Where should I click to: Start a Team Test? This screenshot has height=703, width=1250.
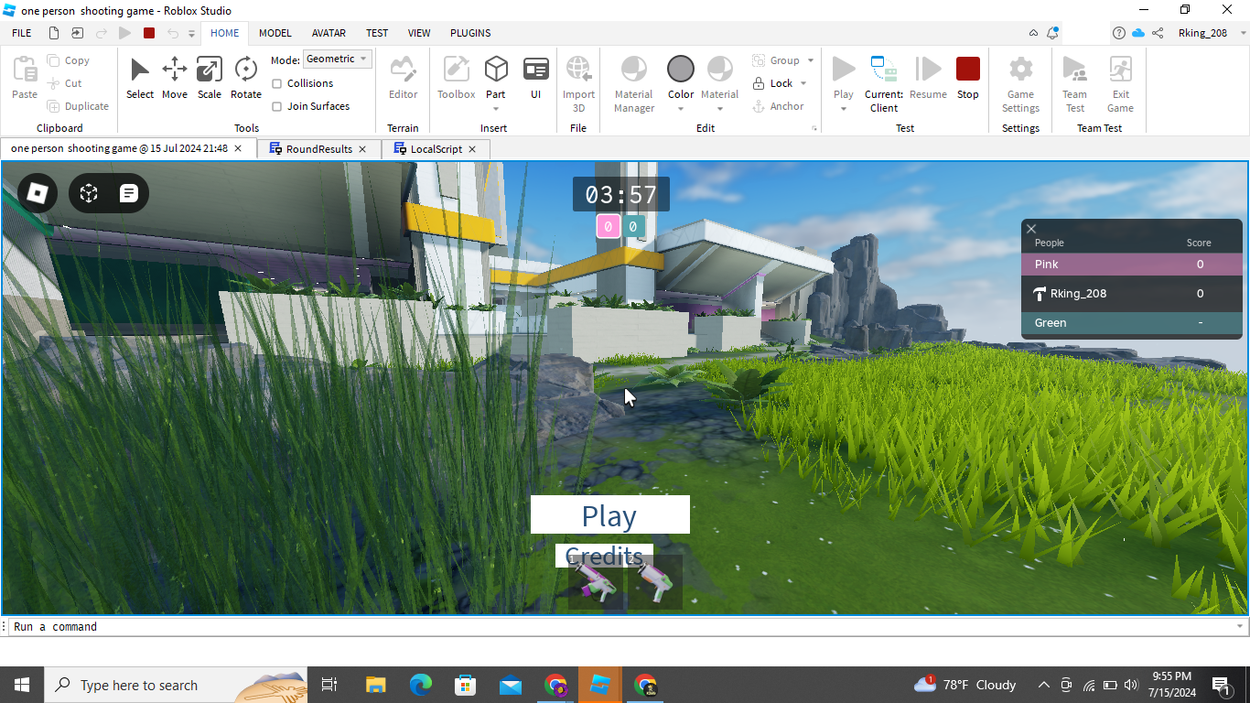(x=1075, y=83)
